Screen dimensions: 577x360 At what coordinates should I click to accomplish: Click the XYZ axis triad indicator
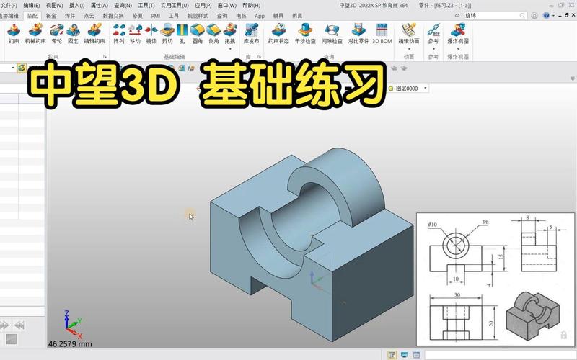coord(73,325)
